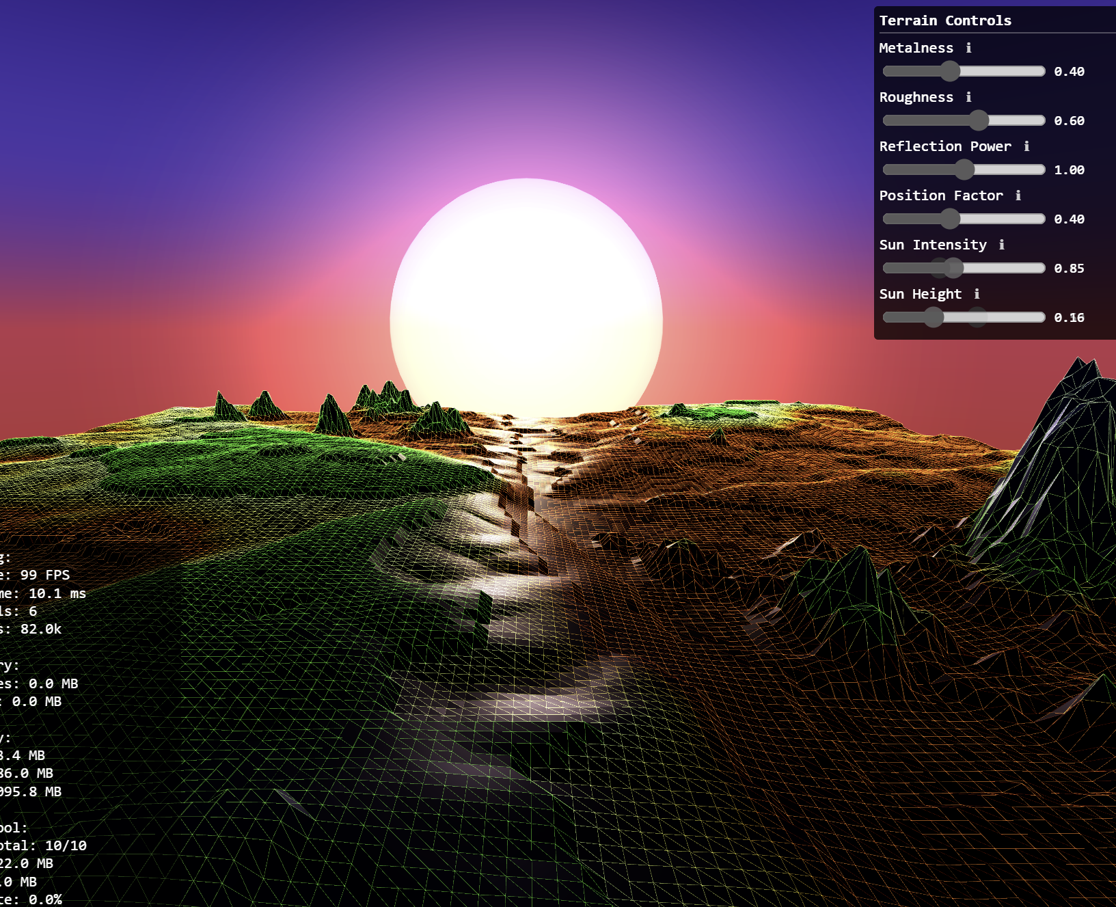
Task: Click the 82.0k stat readout
Action: 41,629
